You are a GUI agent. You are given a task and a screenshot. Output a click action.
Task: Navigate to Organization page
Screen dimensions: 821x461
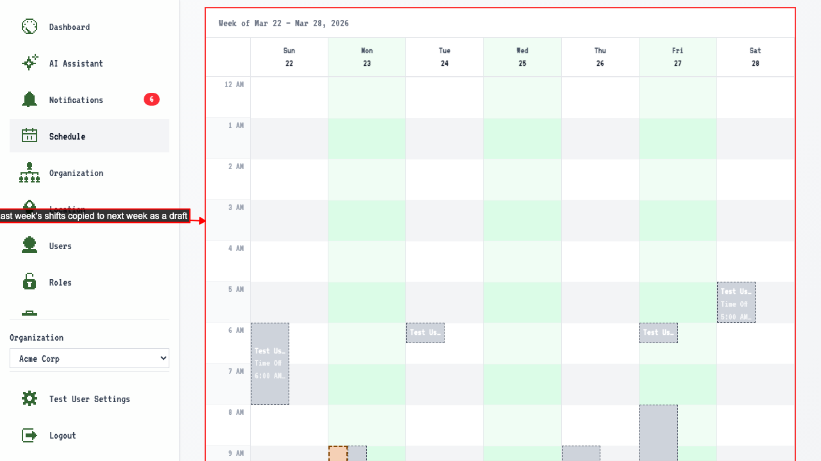(x=89, y=173)
